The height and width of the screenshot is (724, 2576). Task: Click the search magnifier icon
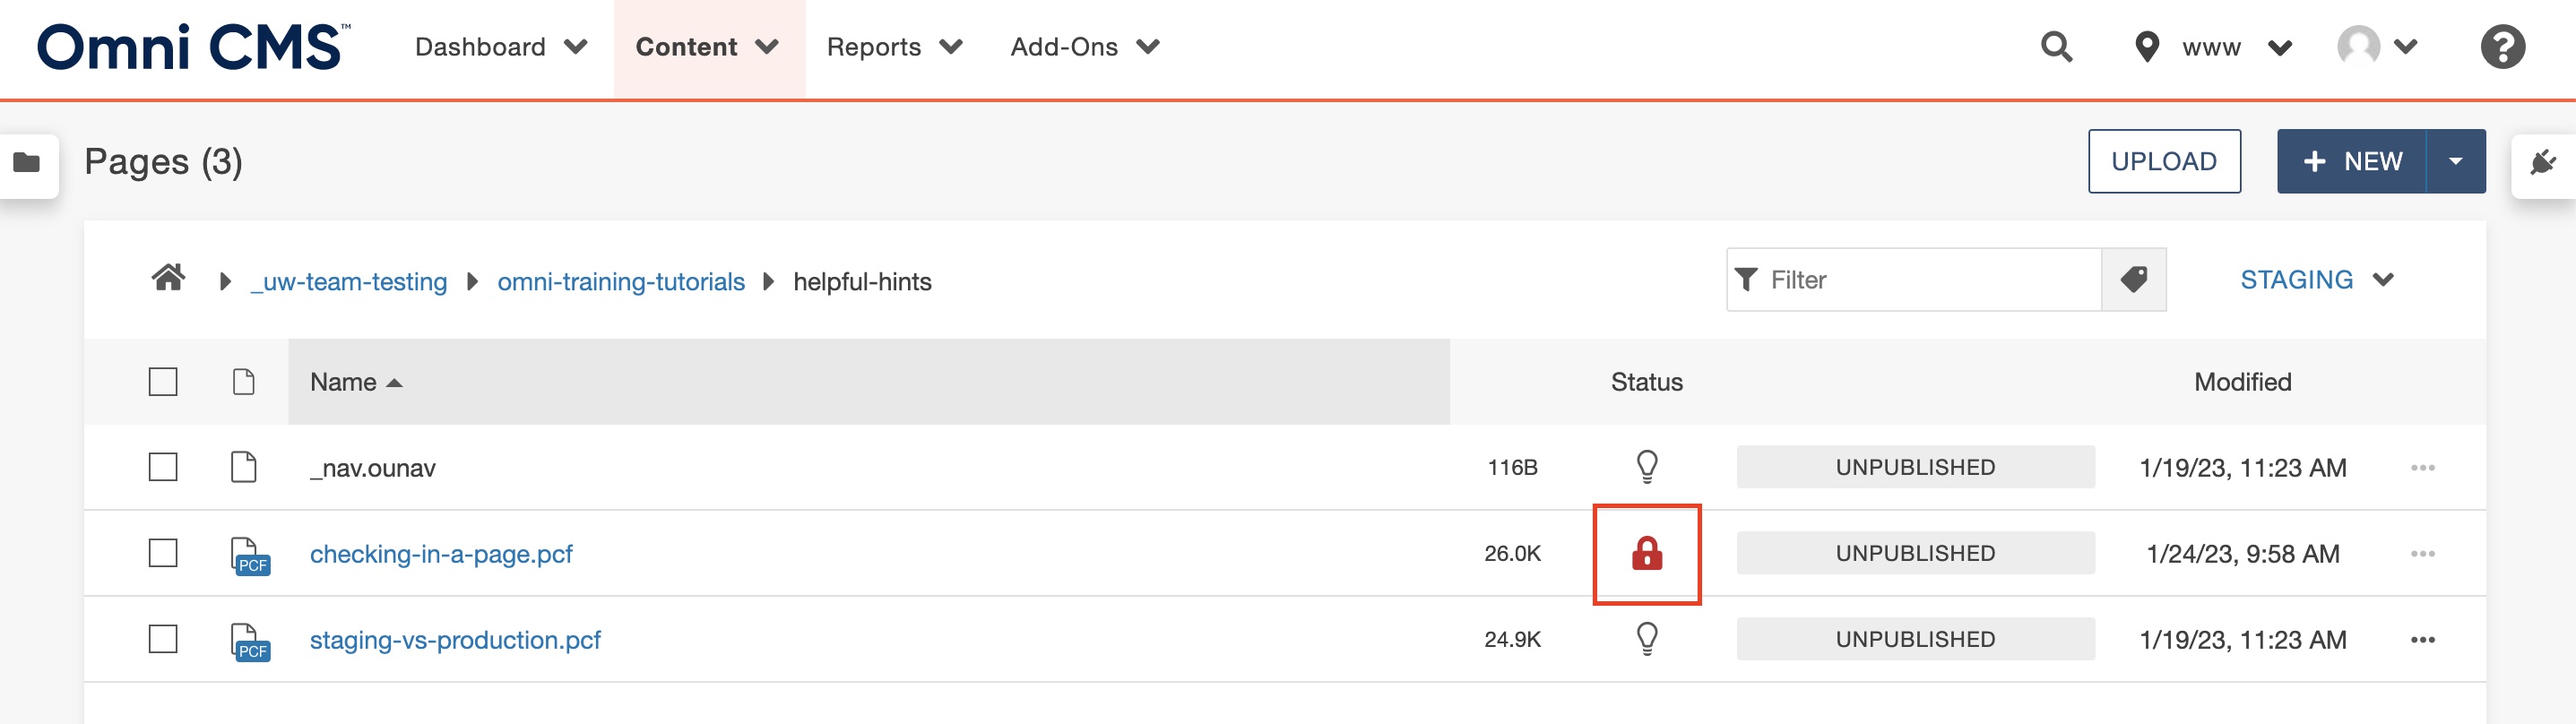click(2056, 47)
